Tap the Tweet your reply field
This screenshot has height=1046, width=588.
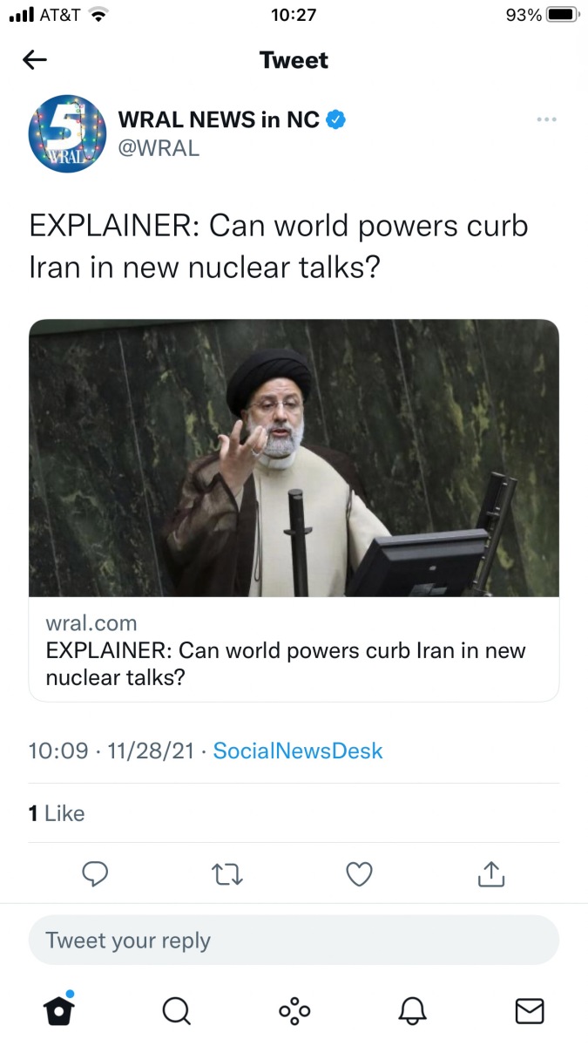[294, 941]
